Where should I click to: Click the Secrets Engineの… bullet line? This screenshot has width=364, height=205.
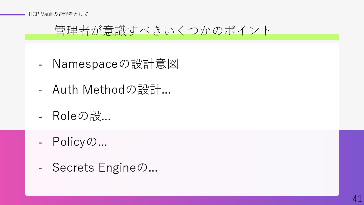tap(105, 168)
